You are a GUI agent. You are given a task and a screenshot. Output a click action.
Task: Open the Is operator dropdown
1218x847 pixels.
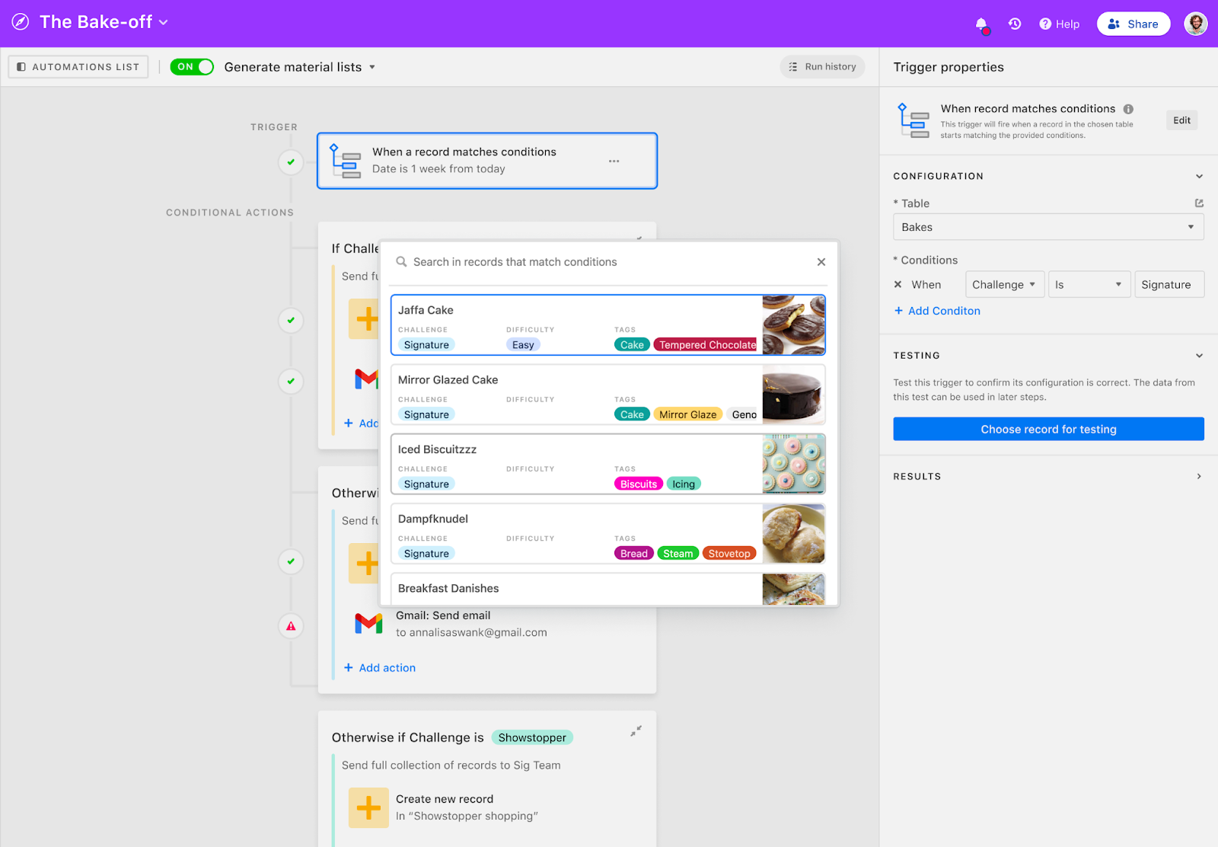point(1089,285)
